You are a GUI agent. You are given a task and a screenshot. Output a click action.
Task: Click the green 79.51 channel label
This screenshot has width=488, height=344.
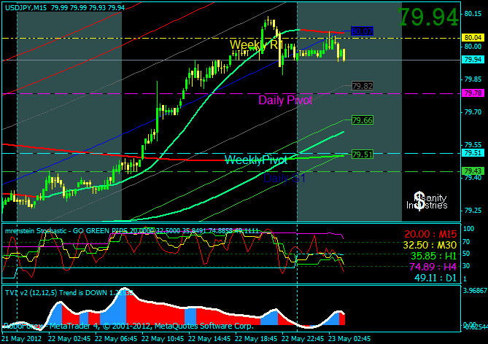point(363,155)
